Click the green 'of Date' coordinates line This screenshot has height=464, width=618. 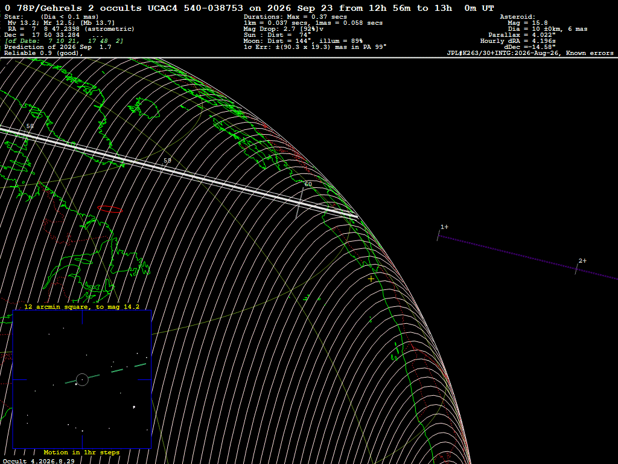coord(64,41)
